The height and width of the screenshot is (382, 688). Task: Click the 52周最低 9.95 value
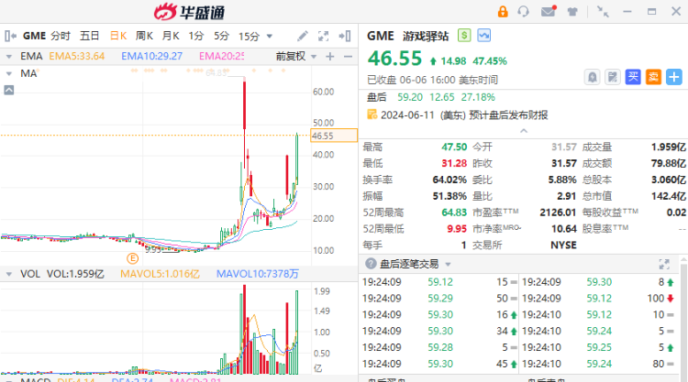(457, 229)
